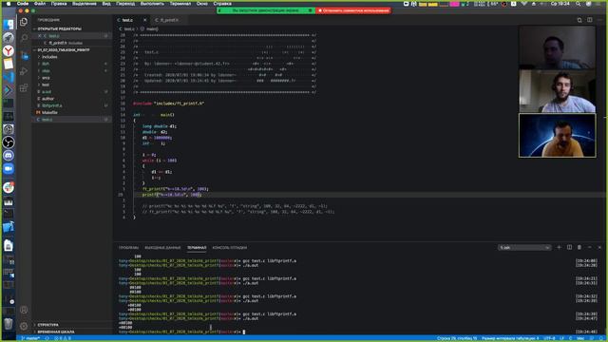Collapse the project folder section in Explorer
The width and height of the screenshot is (608, 342).
(x=63, y=50)
